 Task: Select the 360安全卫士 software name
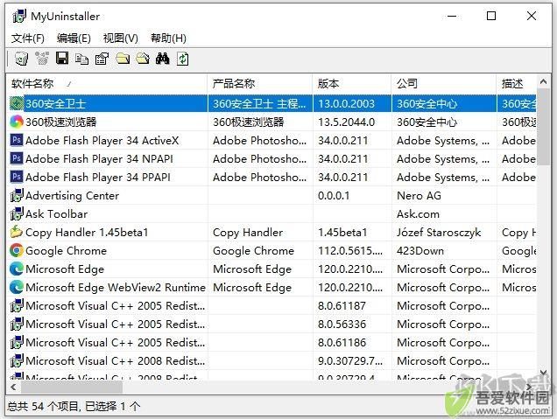coord(55,103)
